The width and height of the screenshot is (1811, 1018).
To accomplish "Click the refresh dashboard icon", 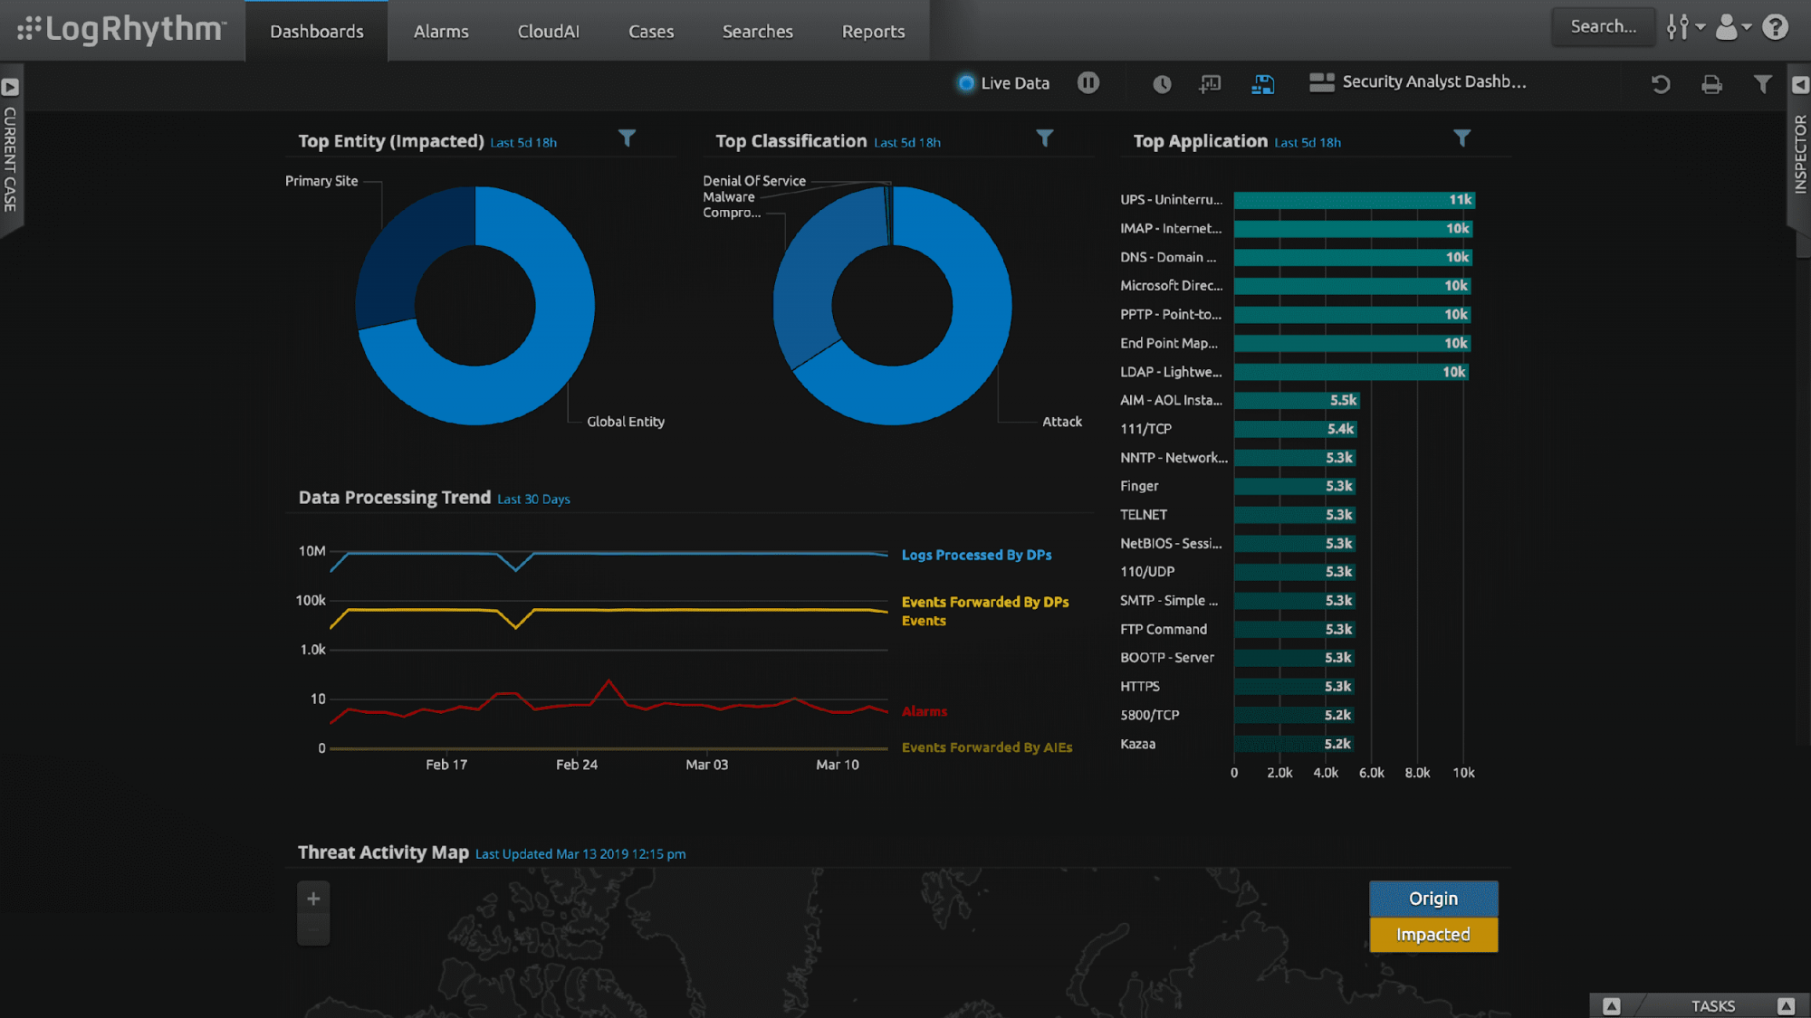I will (x=1660, y=84).
